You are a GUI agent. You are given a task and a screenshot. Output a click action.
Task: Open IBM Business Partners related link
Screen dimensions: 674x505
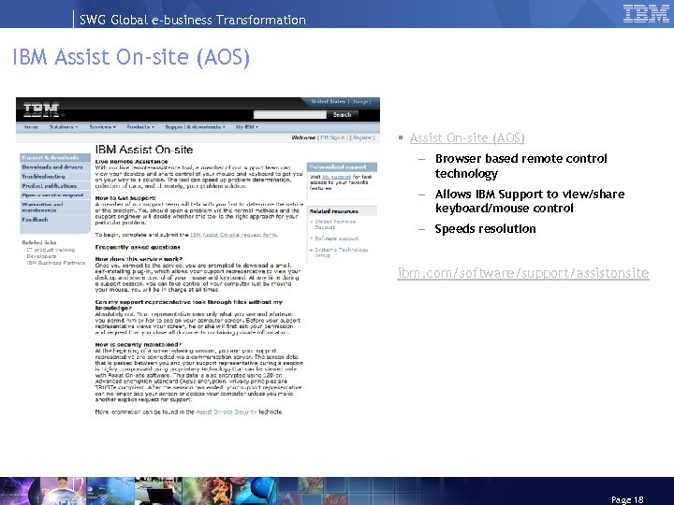pos(55,263)
